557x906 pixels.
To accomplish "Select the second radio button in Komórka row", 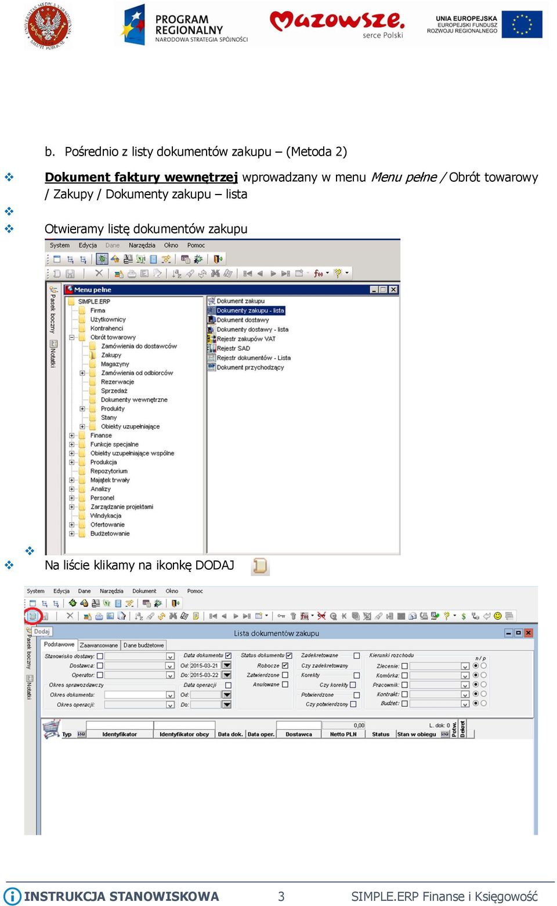I will [483, 675].
